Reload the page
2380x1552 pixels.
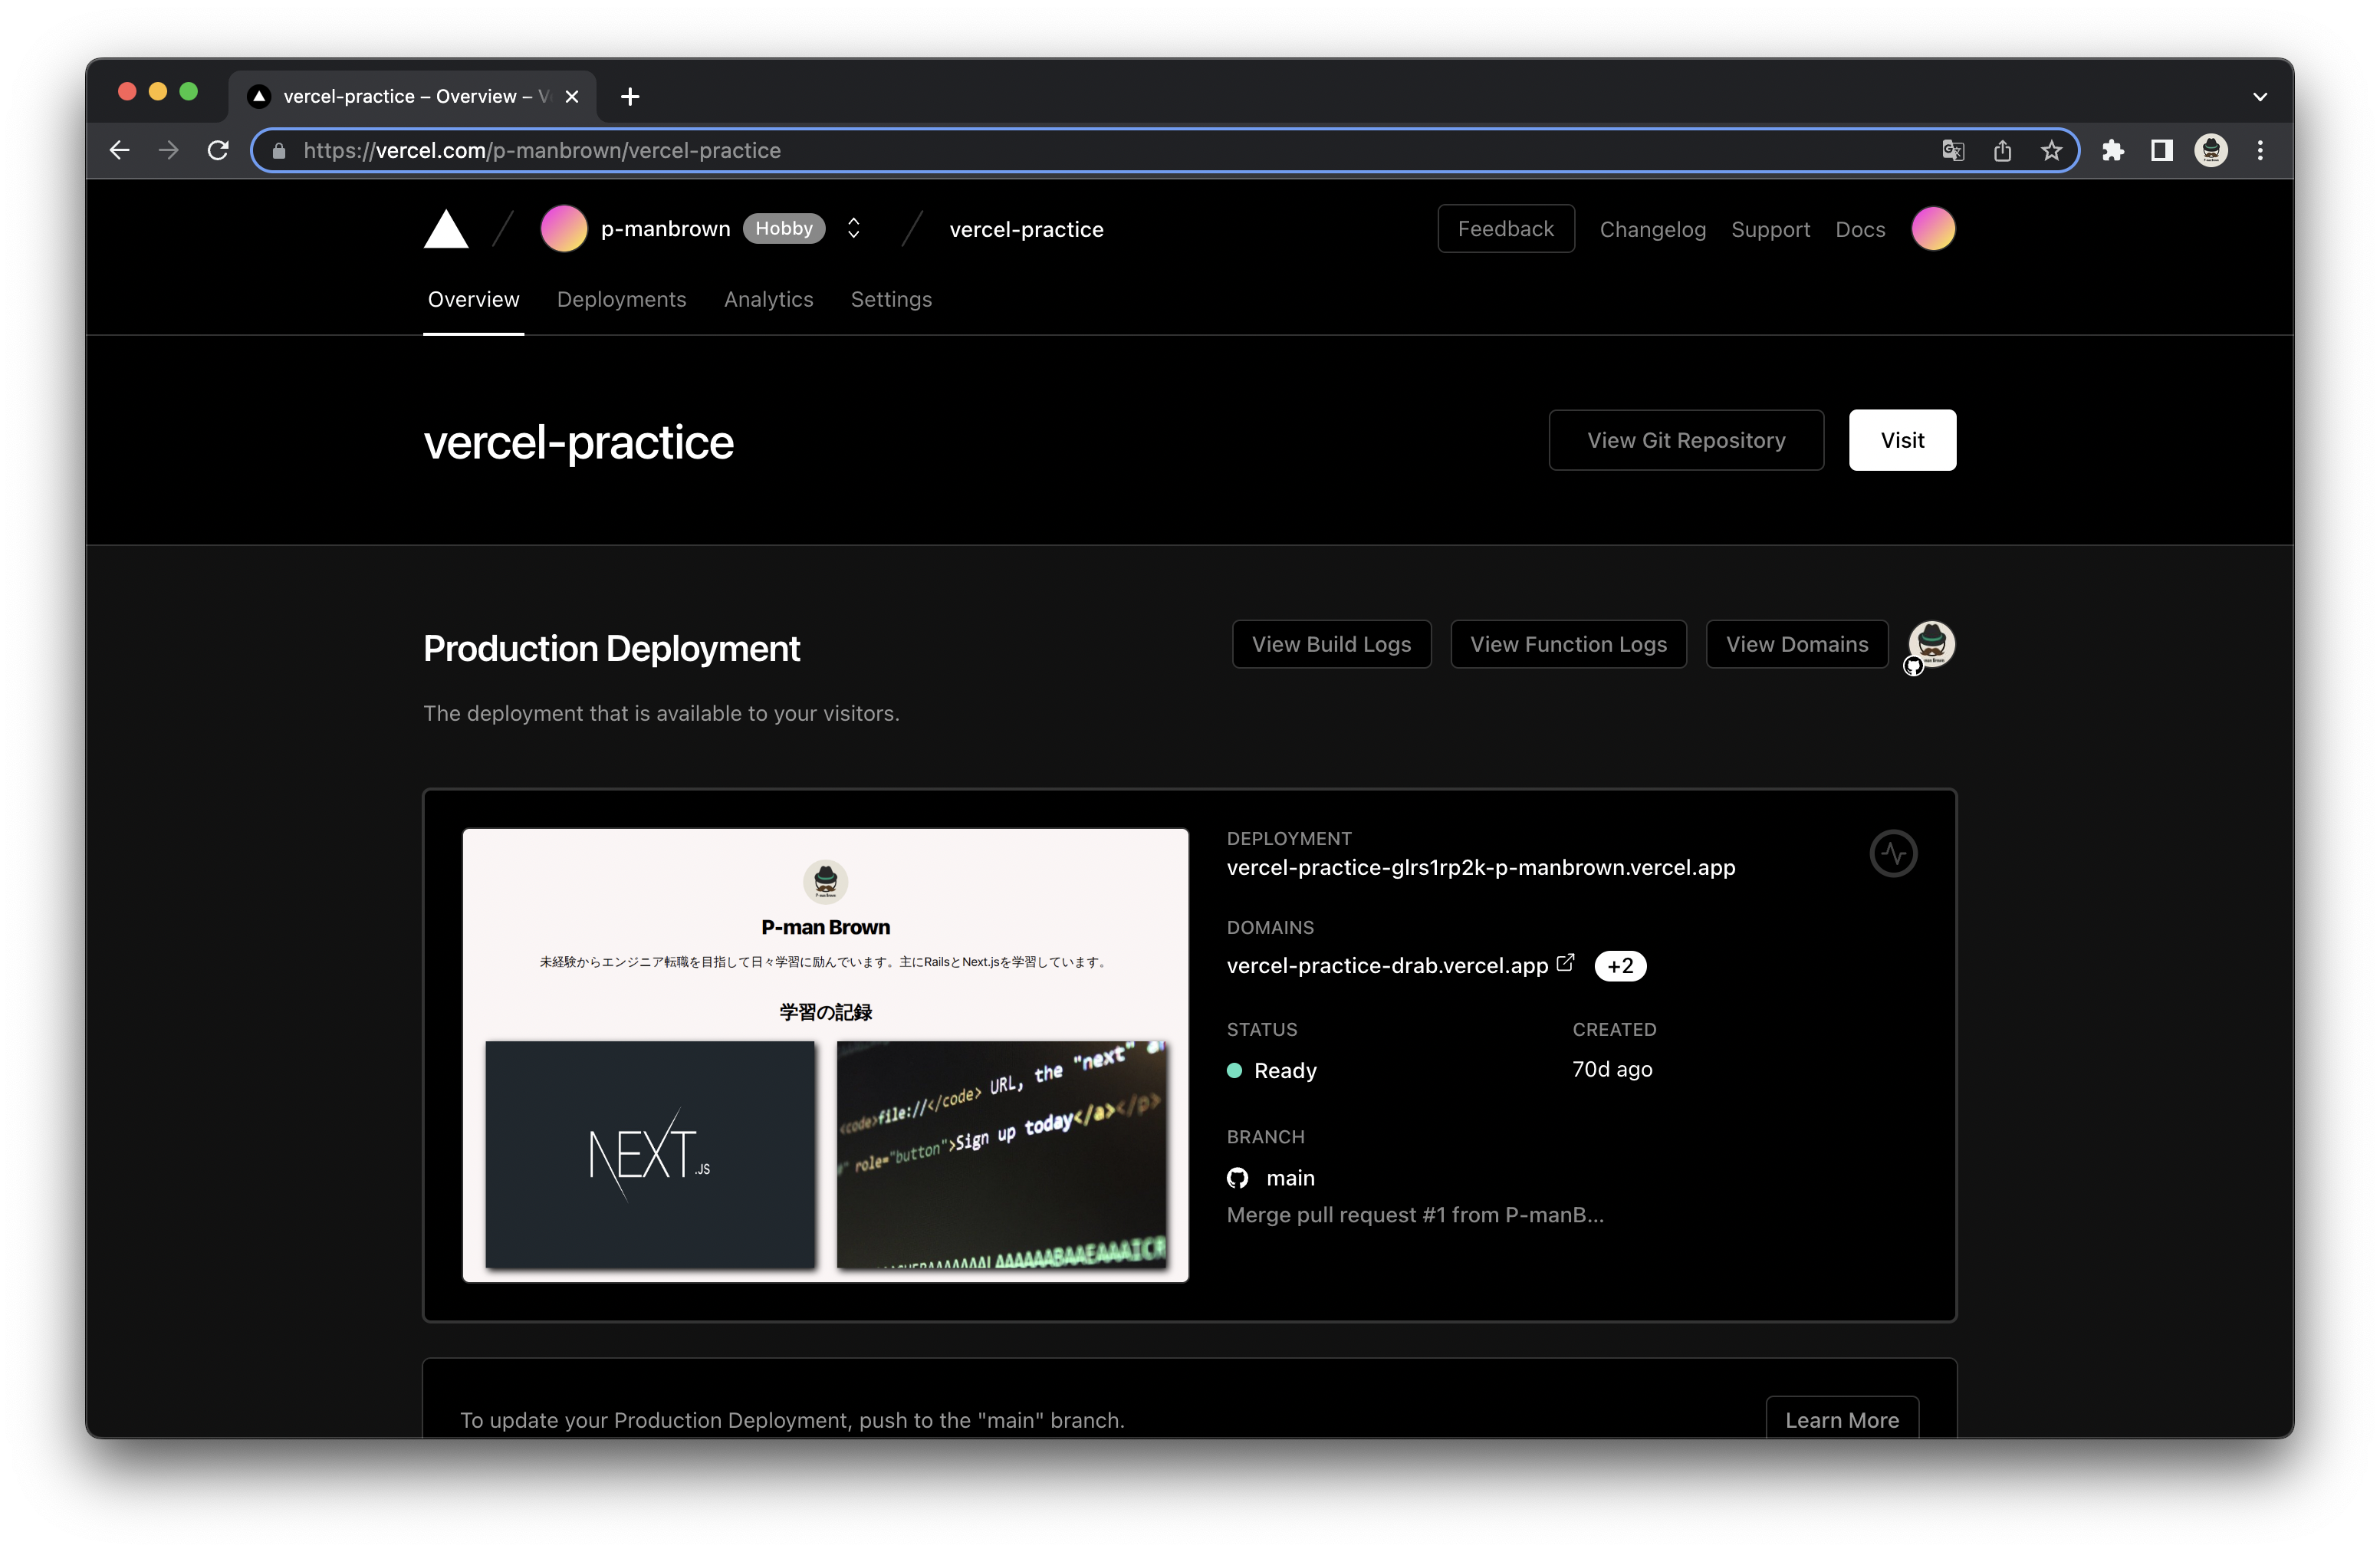coord(218,151)
